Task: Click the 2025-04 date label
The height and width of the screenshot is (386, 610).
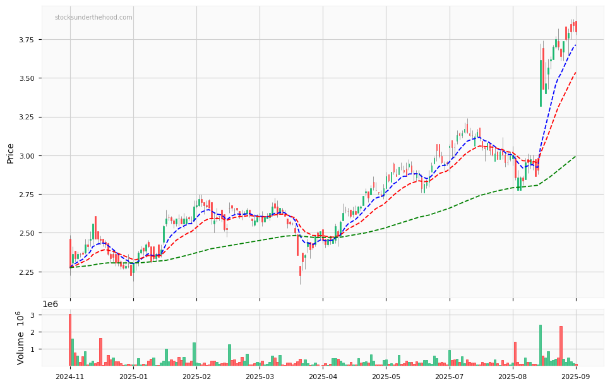Action: click(323, 377)
